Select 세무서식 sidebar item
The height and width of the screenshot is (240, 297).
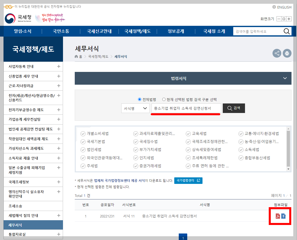tap(33, 225)
